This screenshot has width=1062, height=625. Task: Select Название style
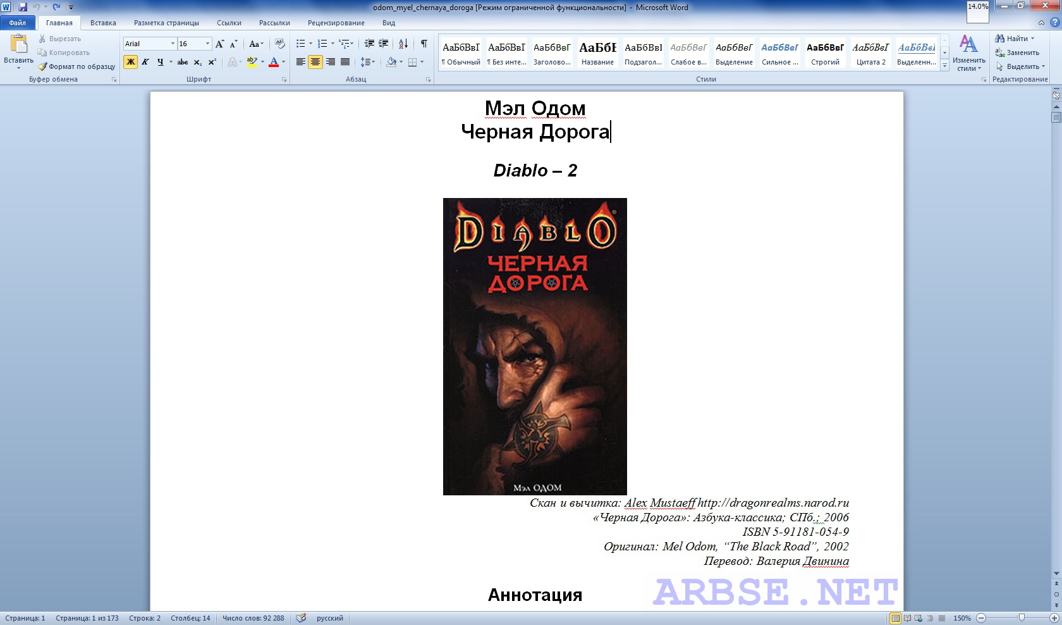click(597, 53)
